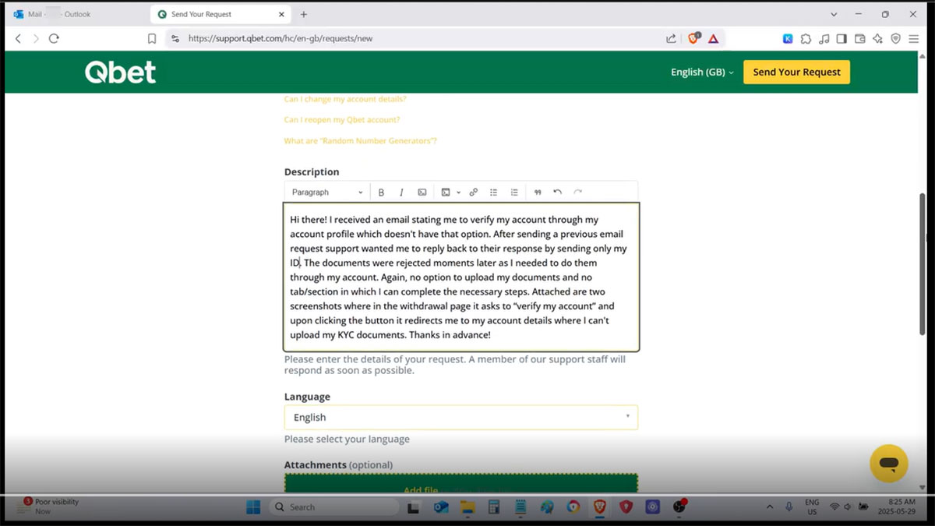
Task: Click the Qbet logo
Action: [x=121, y=72]
